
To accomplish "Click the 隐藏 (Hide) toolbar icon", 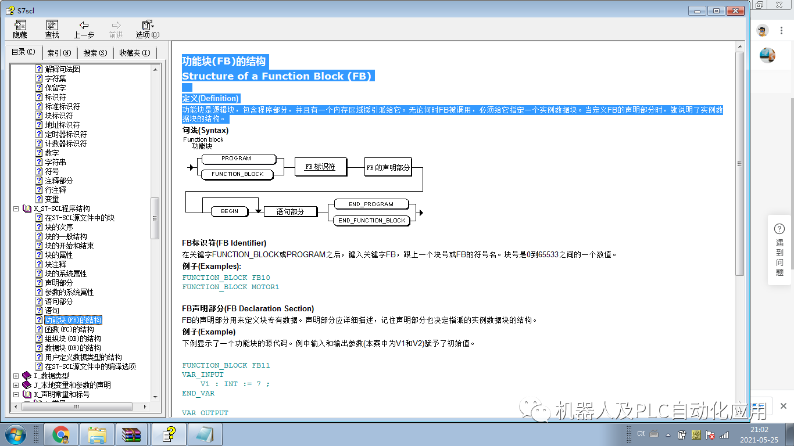I will point(19,26).
